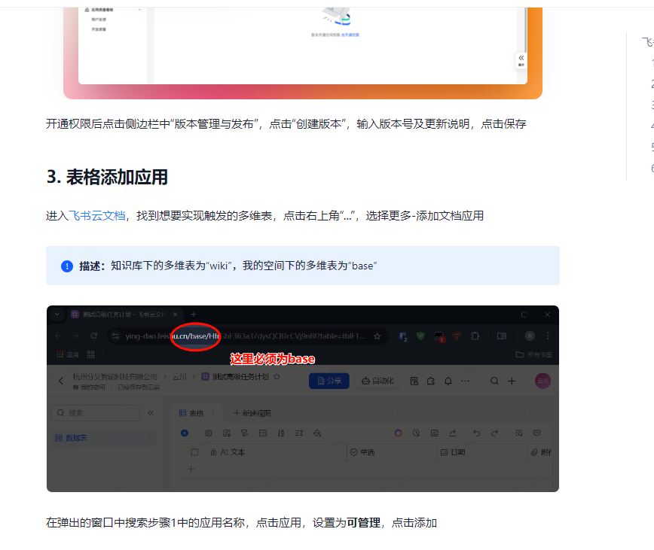Click the template icon right of 自动化
654x550 pixels.
coord(414,381)
